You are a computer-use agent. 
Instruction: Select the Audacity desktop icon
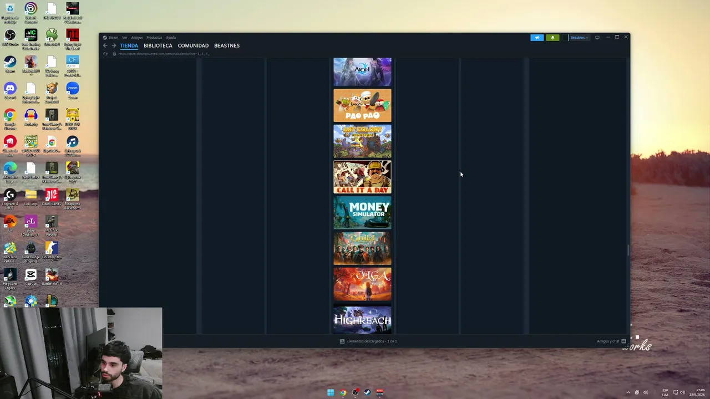click(31, 118)
